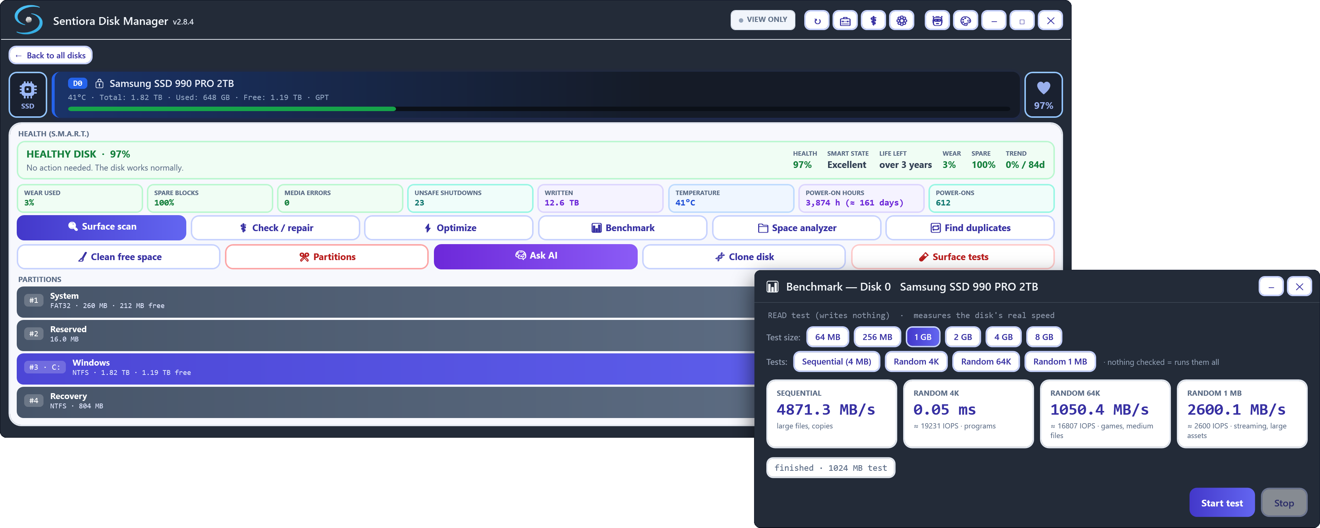Open the Benchmark tool in main window

coord(622,228)
